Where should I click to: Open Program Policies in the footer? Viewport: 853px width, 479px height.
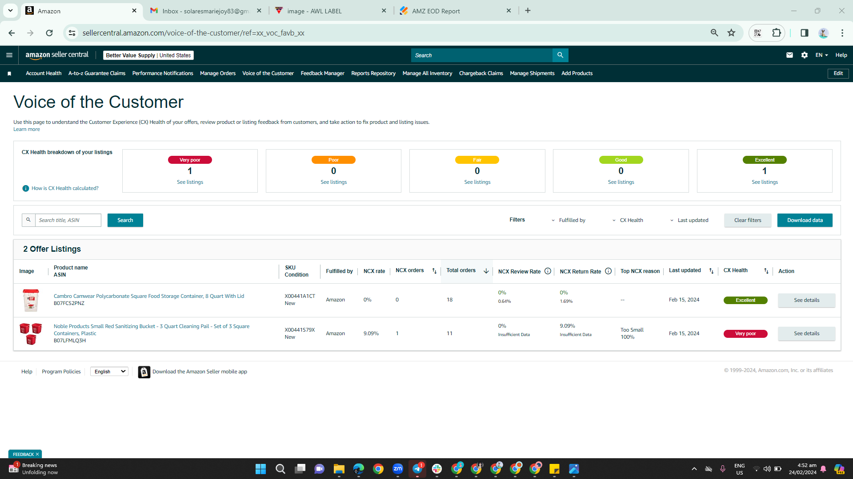pos(61,372)
